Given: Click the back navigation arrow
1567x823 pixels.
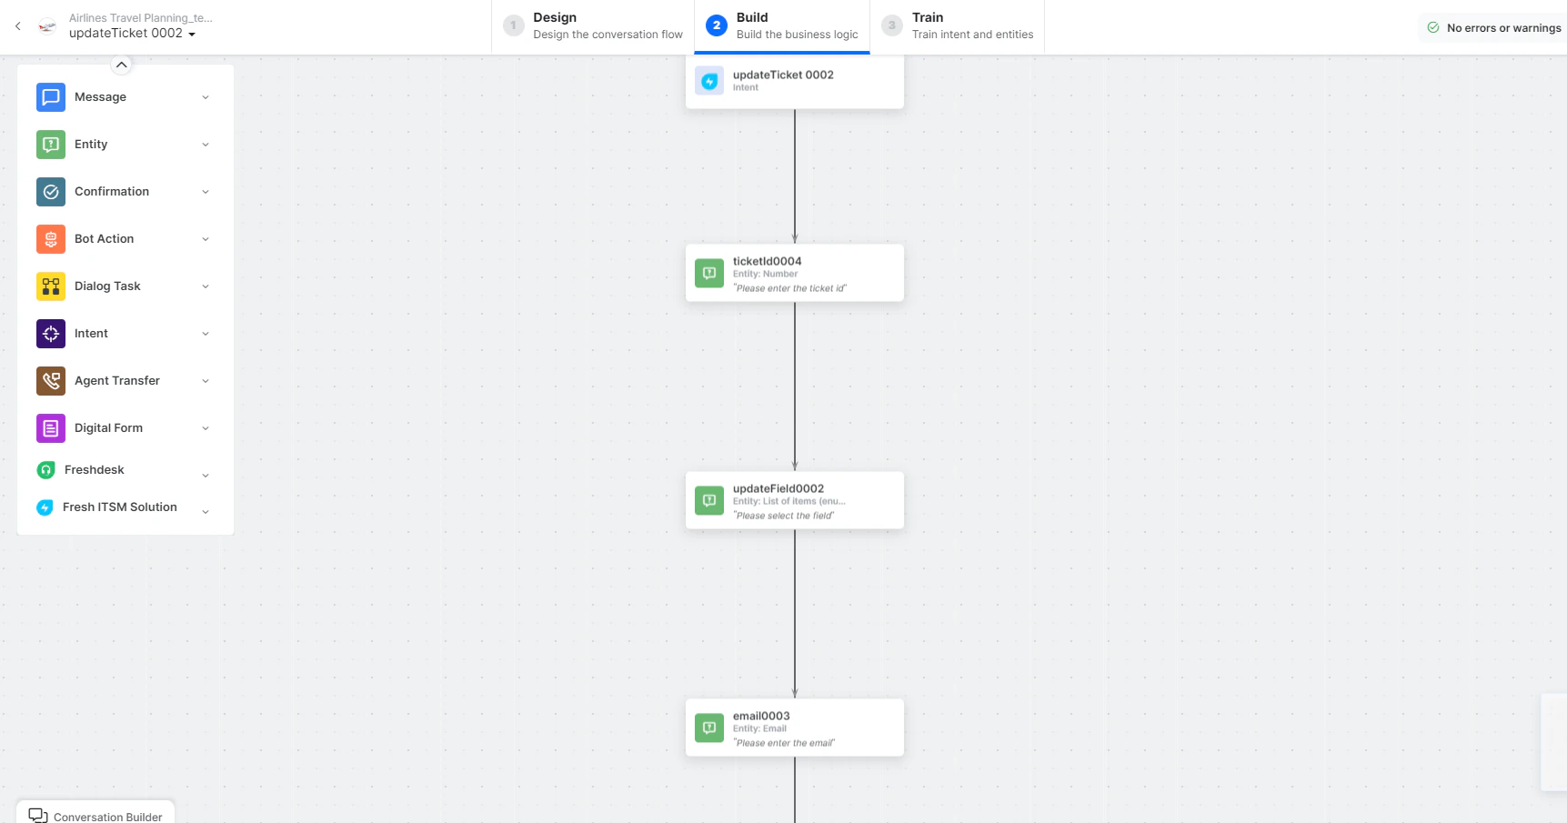Looking at the screenshot, I should coord(17,25).
